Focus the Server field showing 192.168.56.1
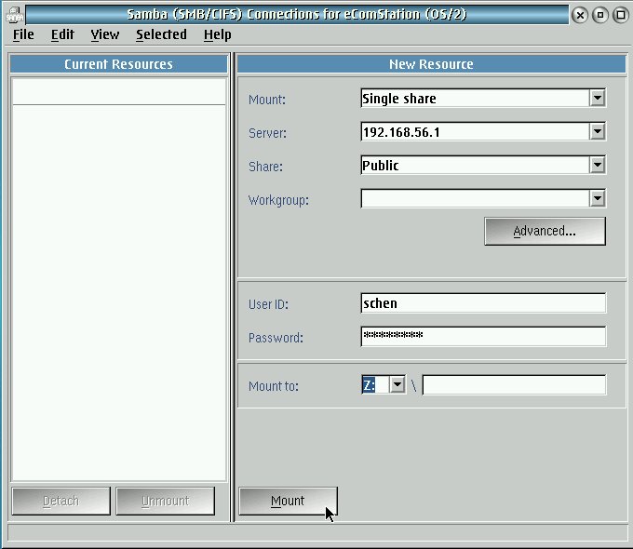Viewport: 633px width, 549px height. (x=475, y=131)
